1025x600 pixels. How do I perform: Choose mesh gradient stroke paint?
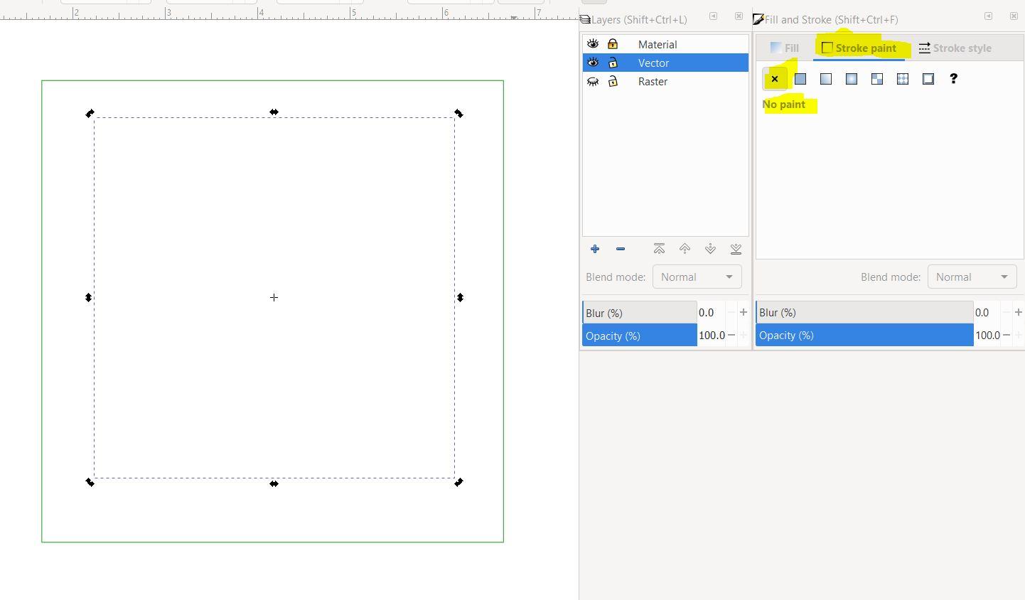pos(877,79)
